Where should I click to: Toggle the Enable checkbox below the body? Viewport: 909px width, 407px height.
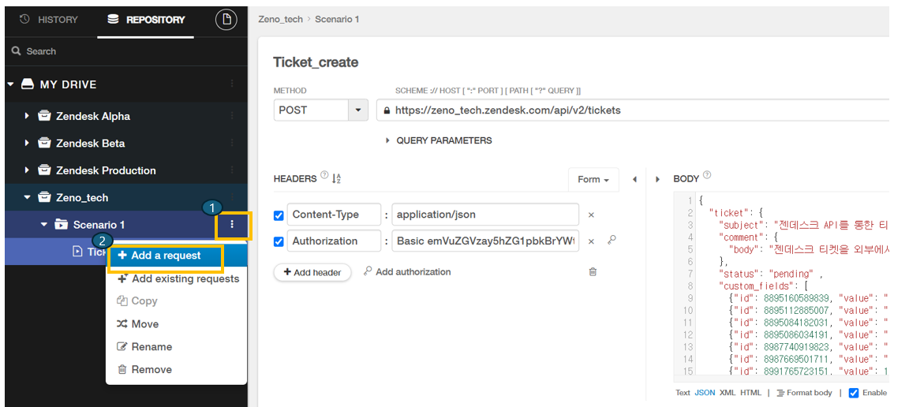(853, 393)
